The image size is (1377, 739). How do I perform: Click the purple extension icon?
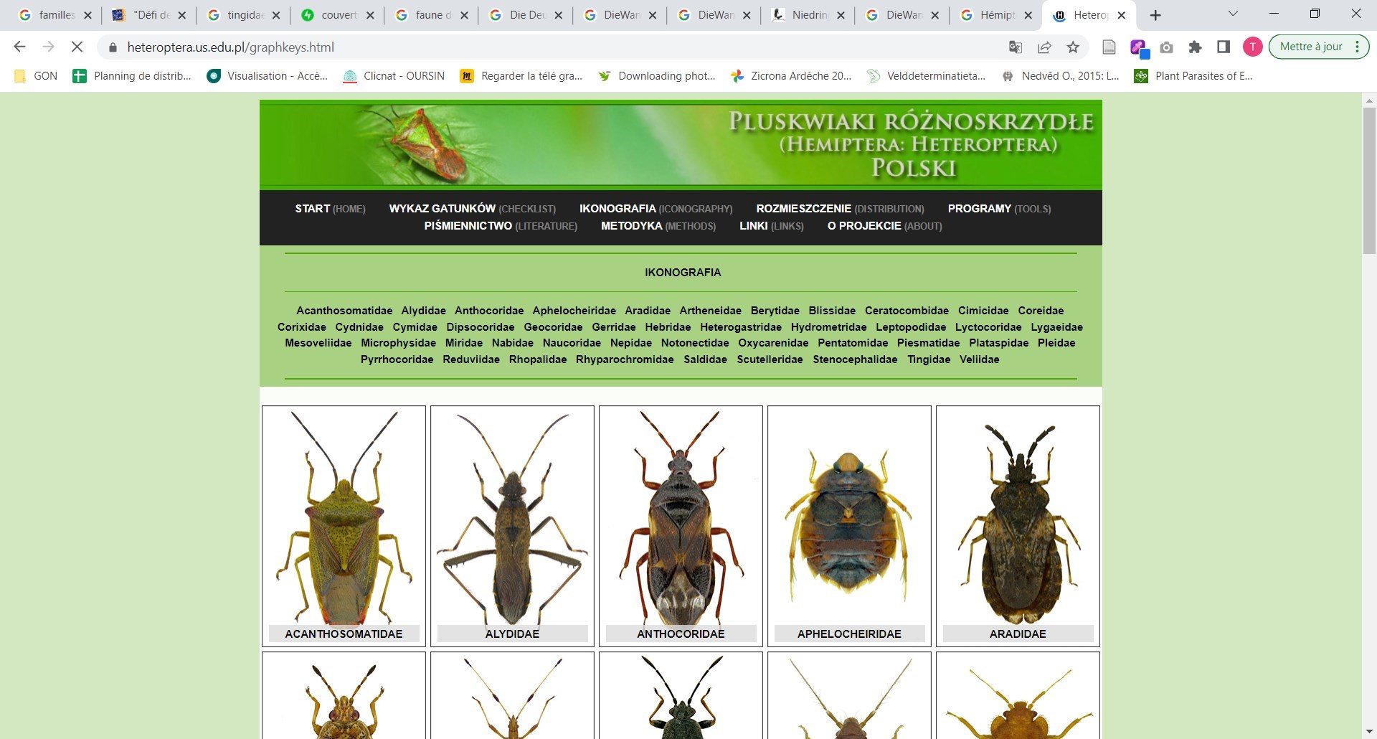(x=1139, y=48)
